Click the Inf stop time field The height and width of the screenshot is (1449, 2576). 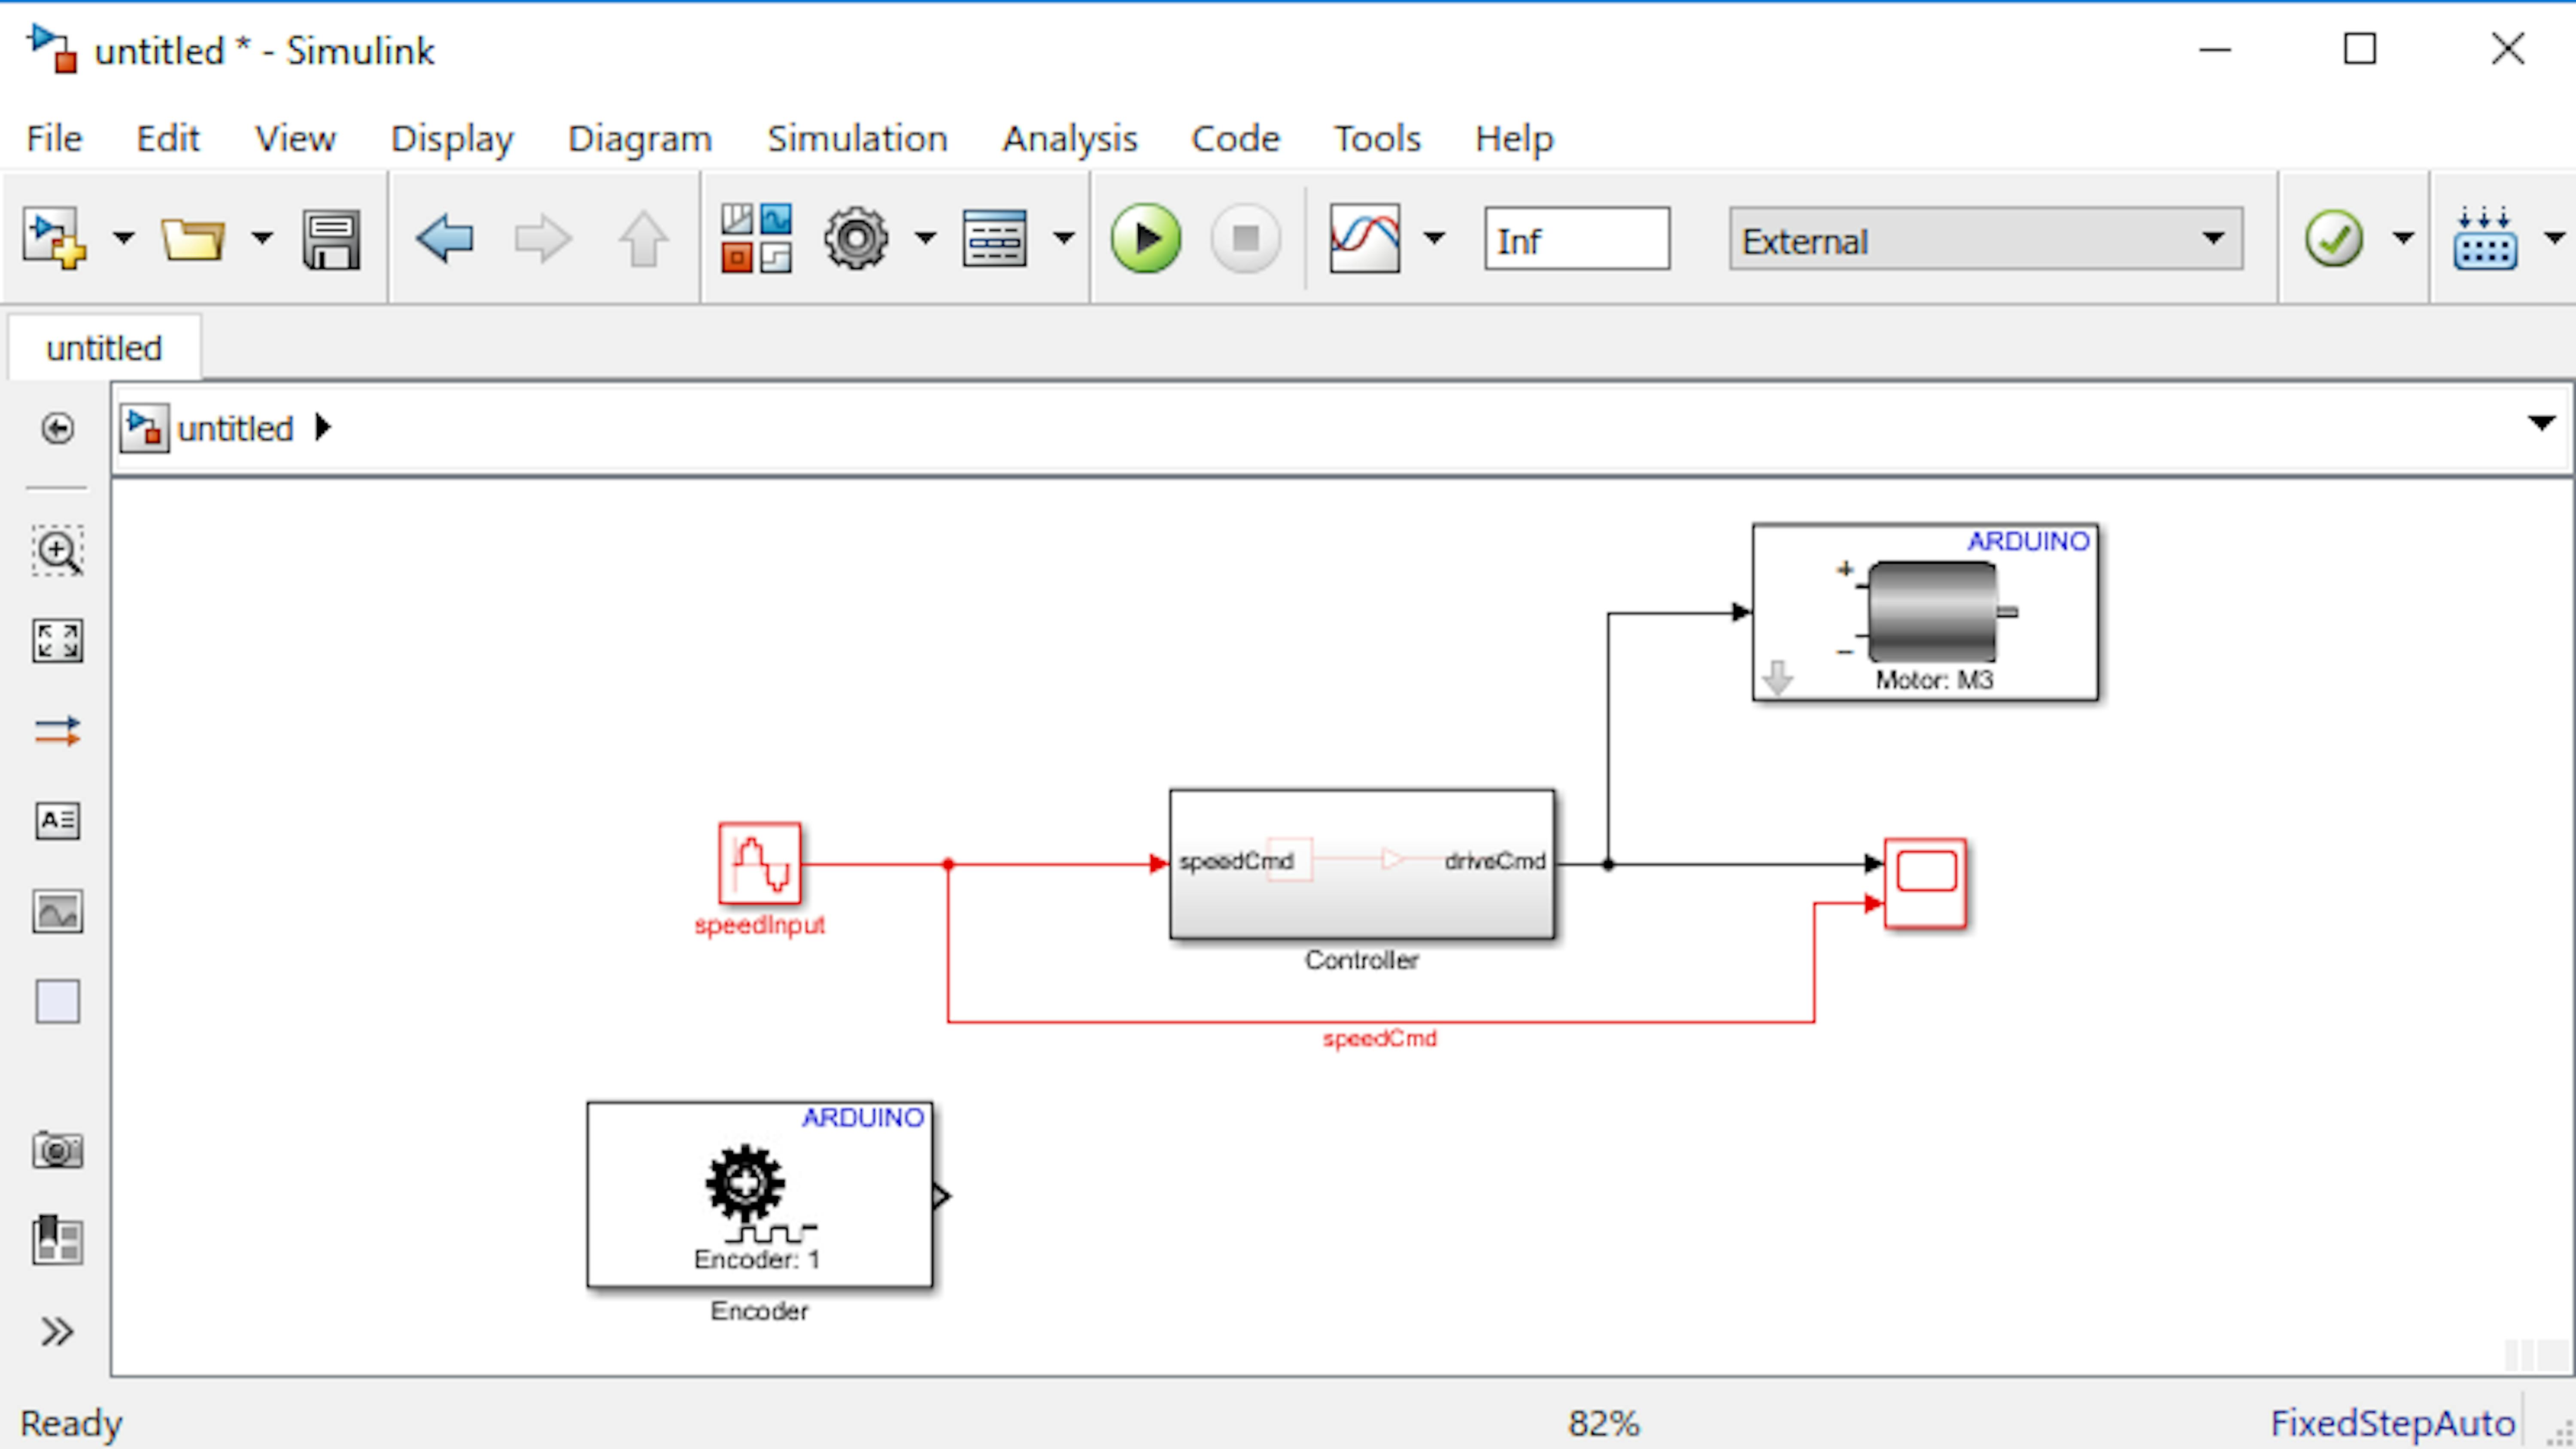tap(1577, 240)
